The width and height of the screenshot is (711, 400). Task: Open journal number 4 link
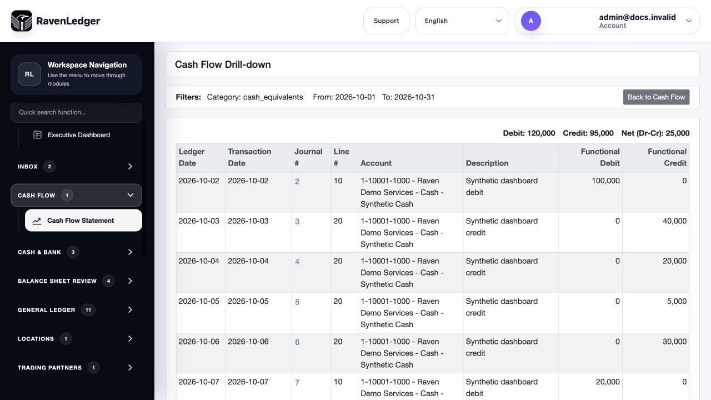[297, 262]
